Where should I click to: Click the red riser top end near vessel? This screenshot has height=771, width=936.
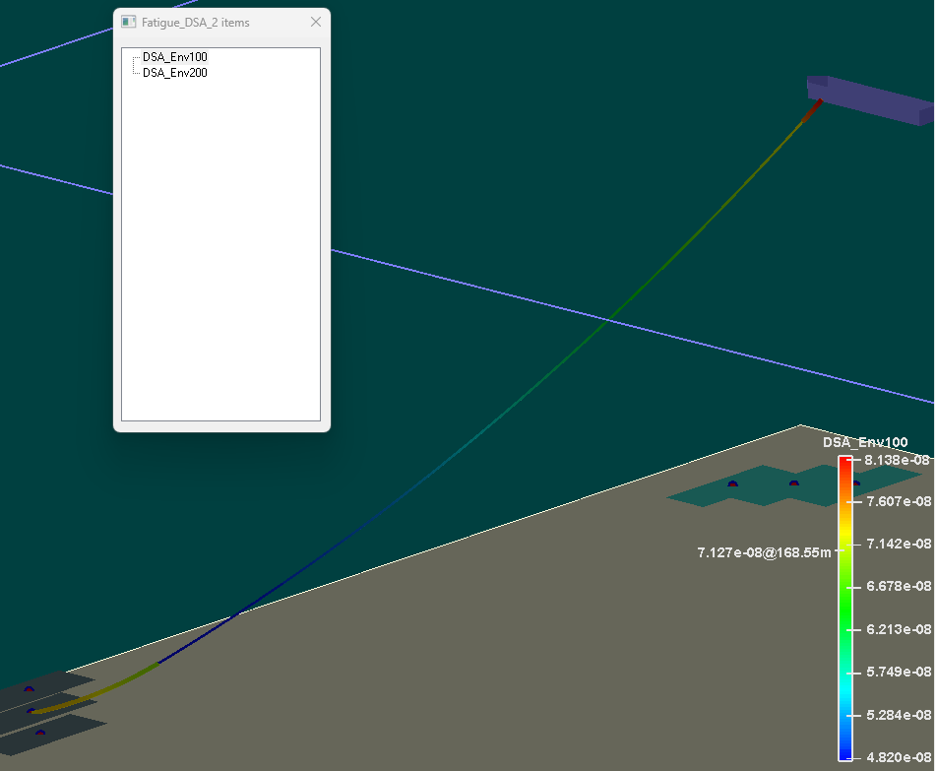pyautogui.click(x=810, y=110)
